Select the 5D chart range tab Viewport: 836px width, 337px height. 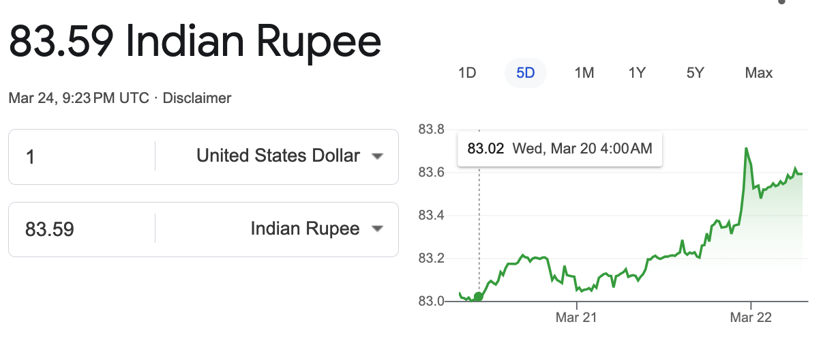point(526,73)
